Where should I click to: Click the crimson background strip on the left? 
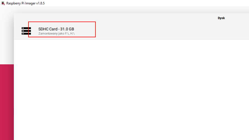click(7, 102)
